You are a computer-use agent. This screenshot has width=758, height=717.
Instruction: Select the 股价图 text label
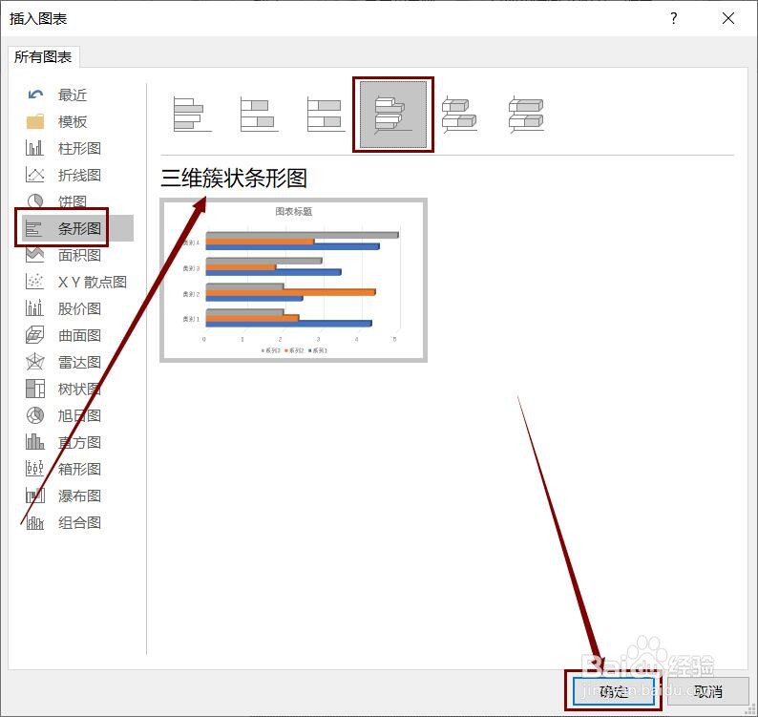click(x=80, y=308)
